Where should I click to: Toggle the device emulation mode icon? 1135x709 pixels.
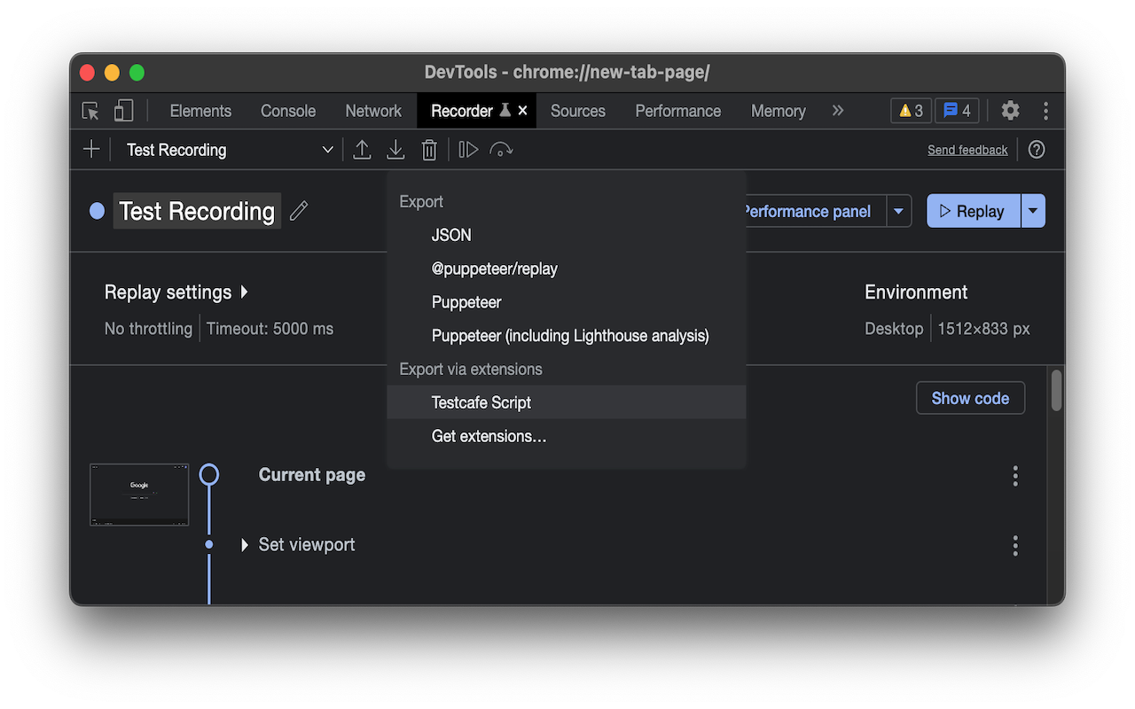coord(123,110)
